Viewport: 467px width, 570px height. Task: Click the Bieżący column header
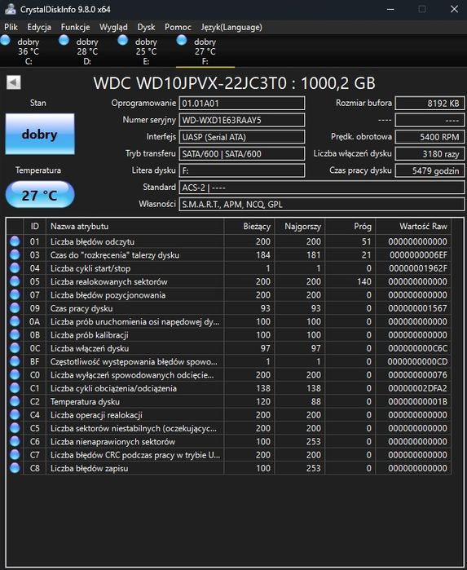tap(249, 226)
